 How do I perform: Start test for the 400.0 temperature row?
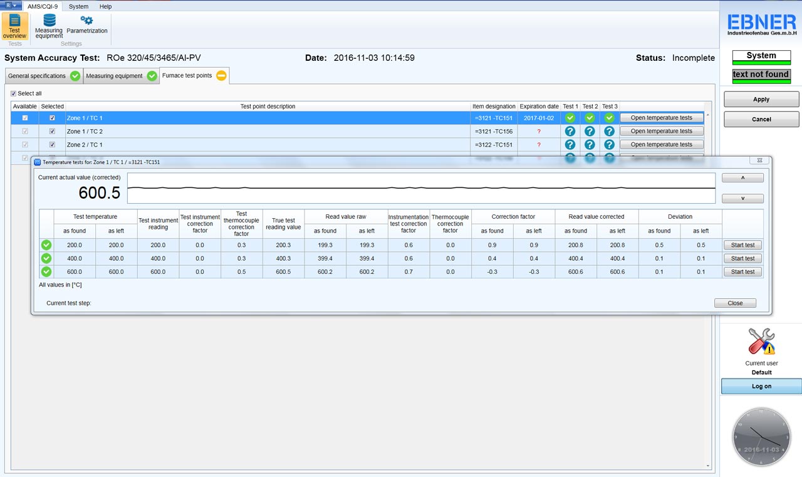pos(742,258)
